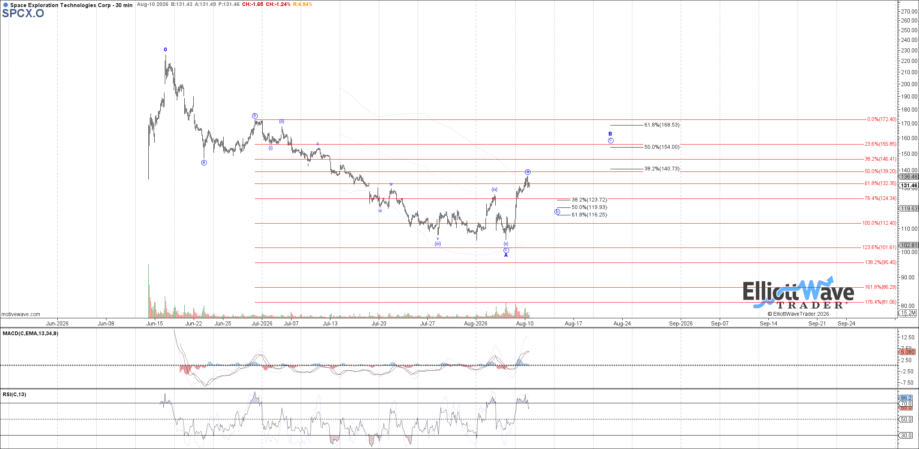
Task: Click the 136.46 price tag on the axis
Action: click(x=909, y=177)
